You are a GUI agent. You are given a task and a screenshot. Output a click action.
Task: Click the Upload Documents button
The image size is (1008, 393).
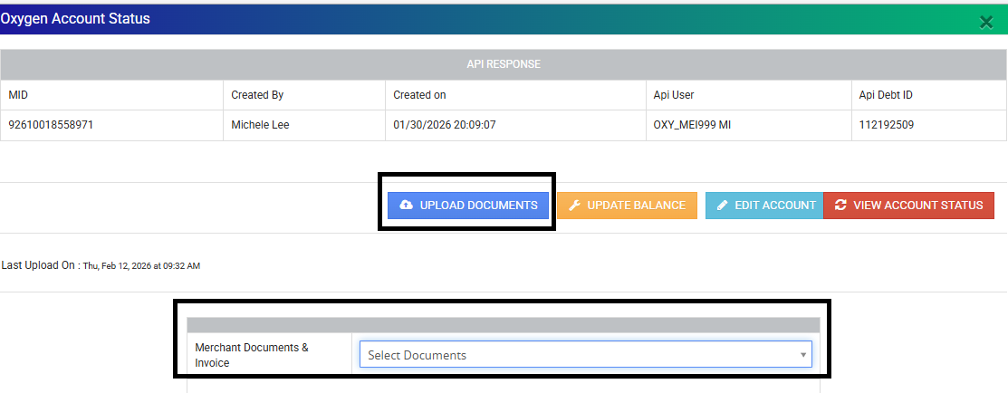click(468, 206)
